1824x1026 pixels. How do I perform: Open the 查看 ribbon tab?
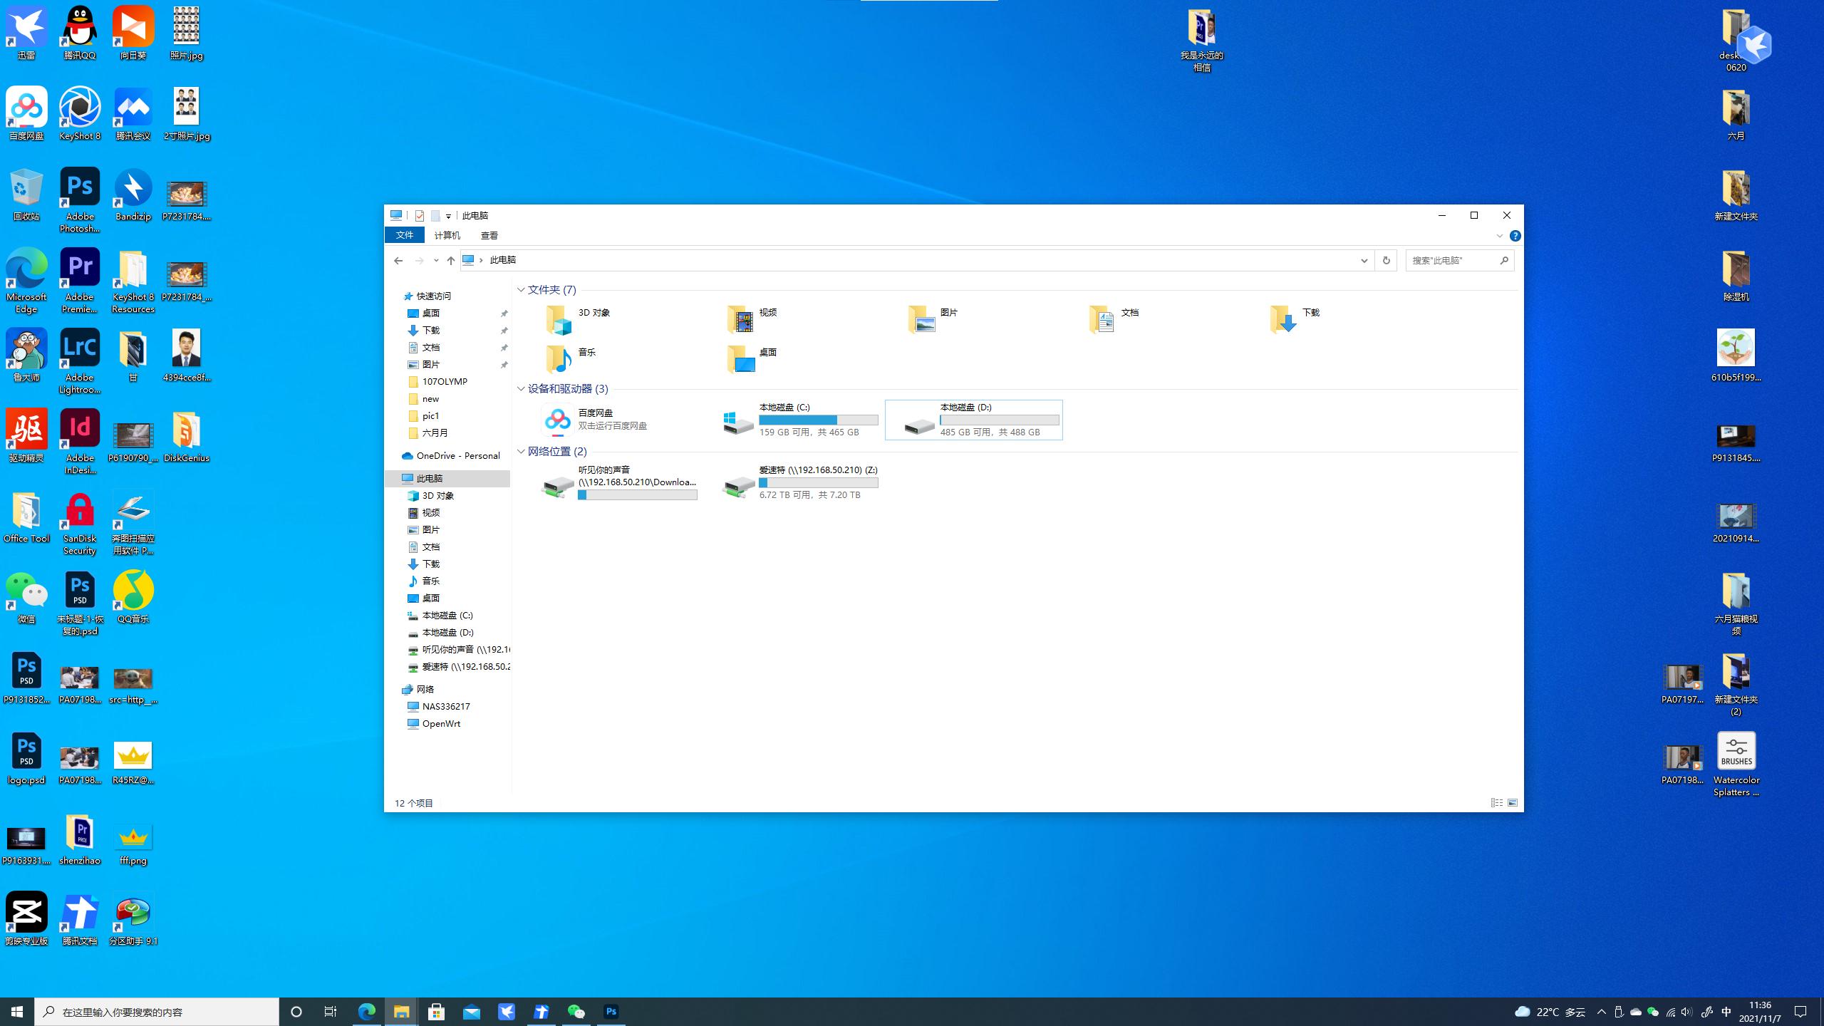tap(489, 235)
